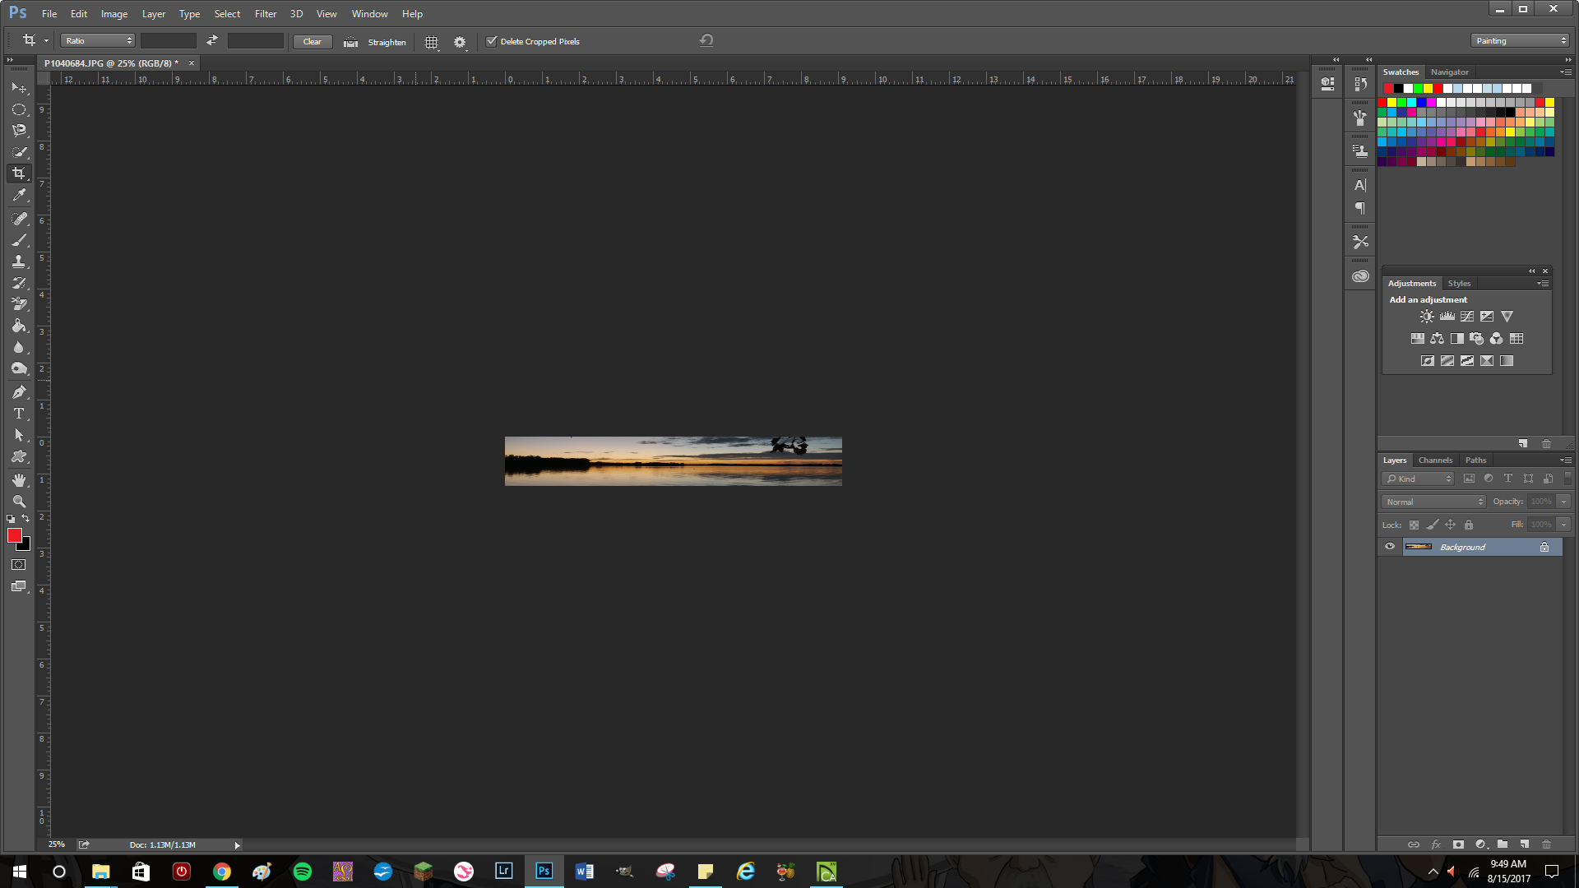Select the Eyedropper tool
This screenshot has width=1579, height=888.
coord(19,195)
